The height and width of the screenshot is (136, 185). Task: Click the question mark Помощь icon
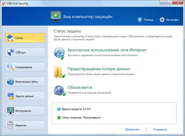[140, 20]
